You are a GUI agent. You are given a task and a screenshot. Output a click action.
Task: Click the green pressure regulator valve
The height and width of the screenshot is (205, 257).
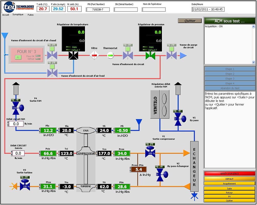click(150, 55)
